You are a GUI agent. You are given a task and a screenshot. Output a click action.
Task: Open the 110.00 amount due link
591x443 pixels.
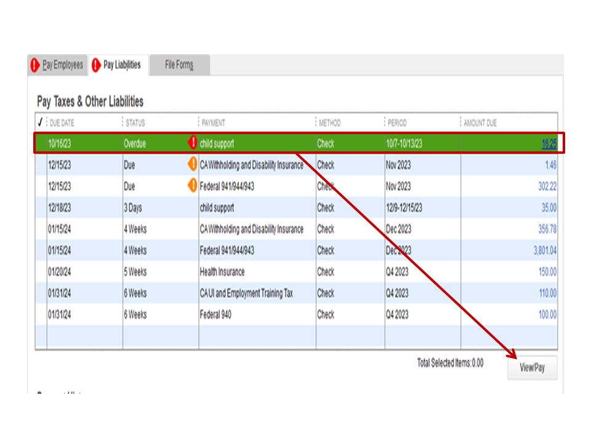548,293
